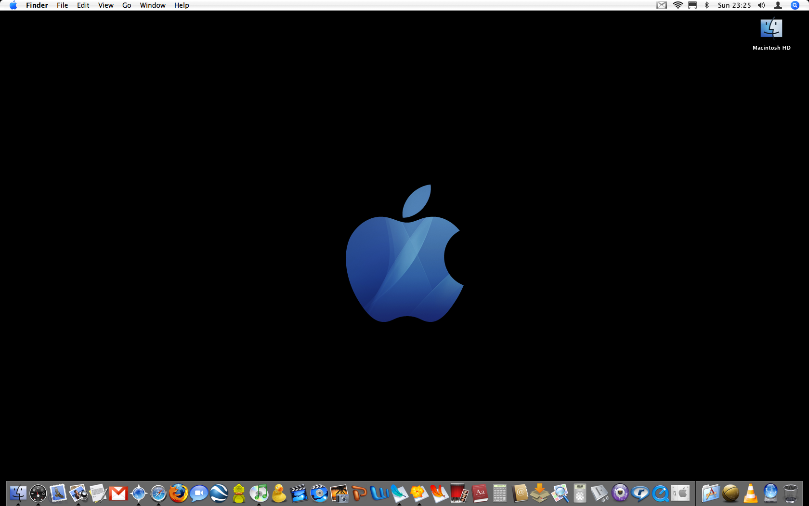The height and width of the screenshot is (506, 809).
Task: Open the Apple menu
Action: point(13,5)
